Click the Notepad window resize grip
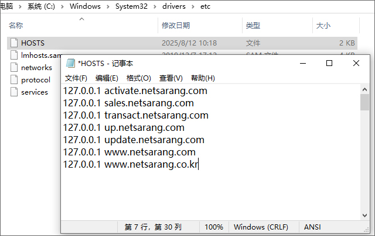This screenshot has width=375, height=236. coord(366,230)
